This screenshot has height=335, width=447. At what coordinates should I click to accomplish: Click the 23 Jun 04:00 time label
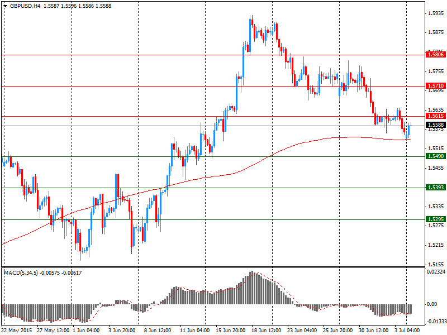(302, 331)
